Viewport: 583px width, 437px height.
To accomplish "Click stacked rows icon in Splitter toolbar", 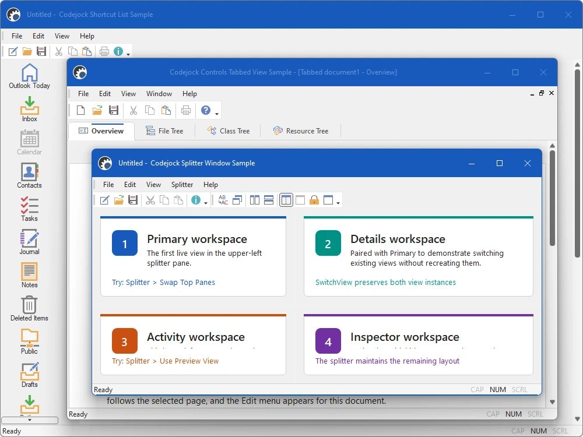I will pyautogui.click(x=269, y=200).
